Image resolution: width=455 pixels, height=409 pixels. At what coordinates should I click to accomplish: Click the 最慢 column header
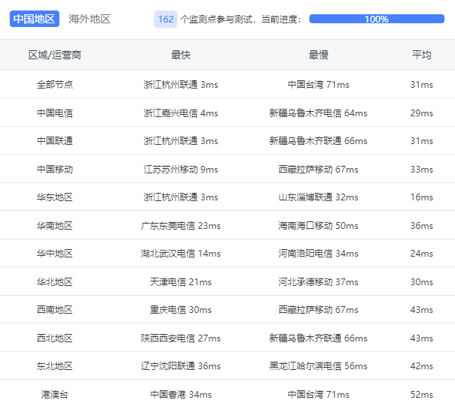(318, 55)
